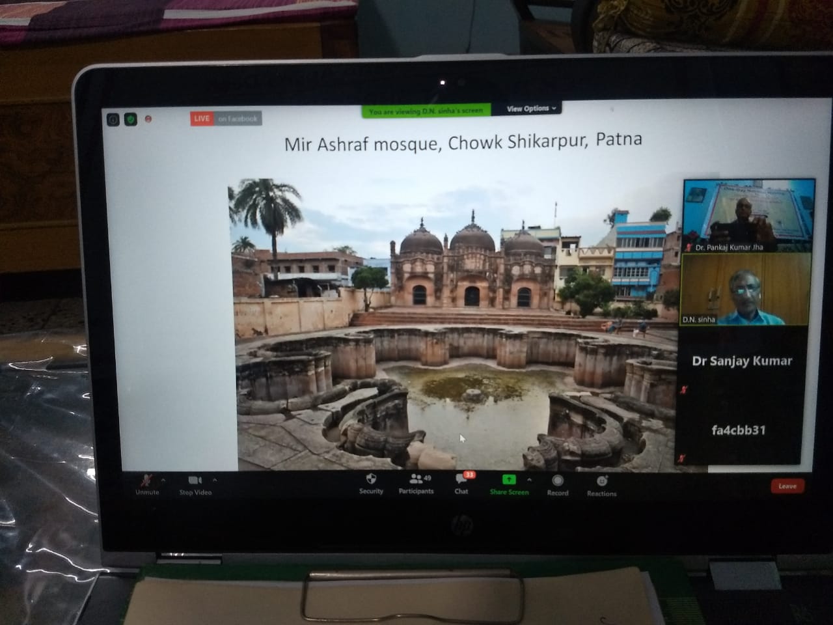Viewport: 833px width, 625px height.
Task: Click the LIVE on Facebook indicator
Action: 226,118
